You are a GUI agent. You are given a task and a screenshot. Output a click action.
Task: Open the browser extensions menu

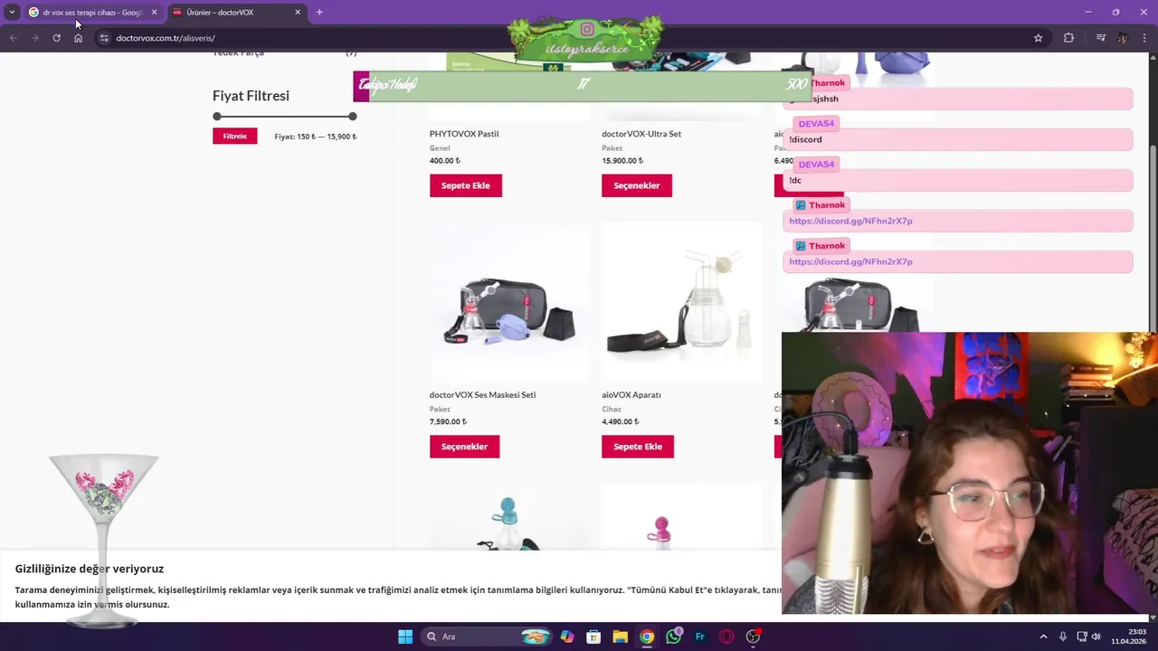tap(1068, 38)
